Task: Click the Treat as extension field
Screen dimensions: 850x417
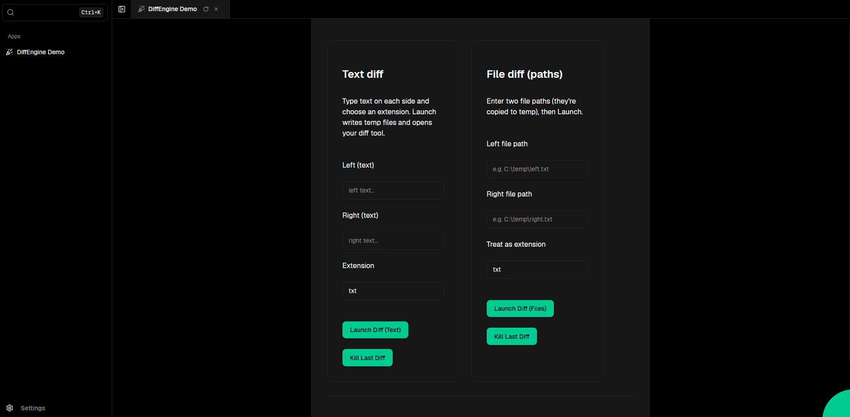Action: [537, 270]
